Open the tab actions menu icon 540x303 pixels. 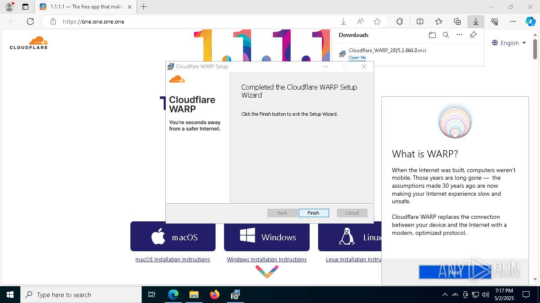25,7
